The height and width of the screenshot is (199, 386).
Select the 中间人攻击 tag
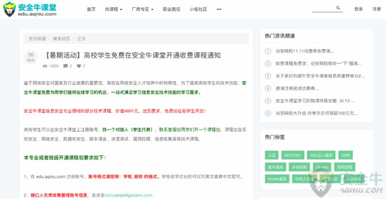click(x=304, y=179)
